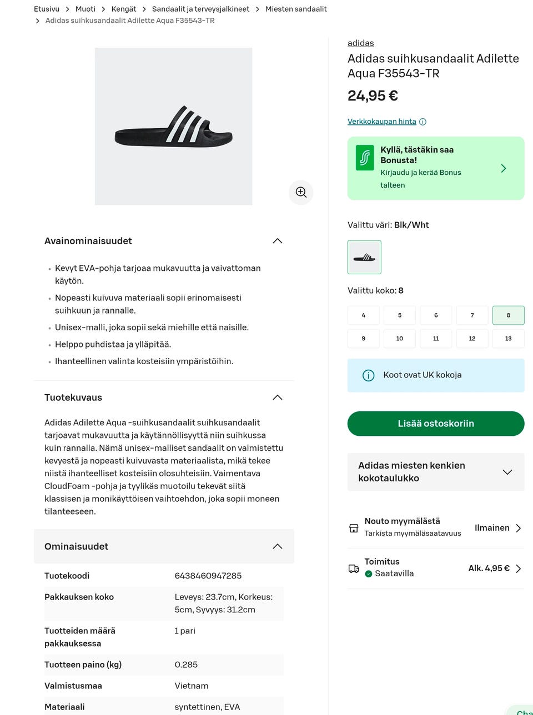The height and width of the screenshot is (715, 533).
Task: Go to Kengät in breadcrumb
Action: click(x=124, y=9)
